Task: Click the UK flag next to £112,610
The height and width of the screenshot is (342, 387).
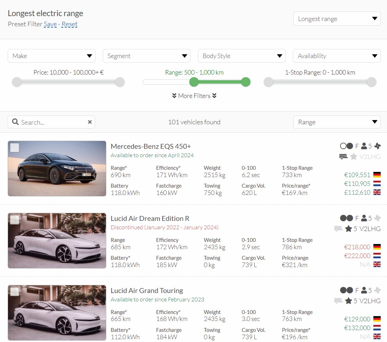Action: coord(377,192)
